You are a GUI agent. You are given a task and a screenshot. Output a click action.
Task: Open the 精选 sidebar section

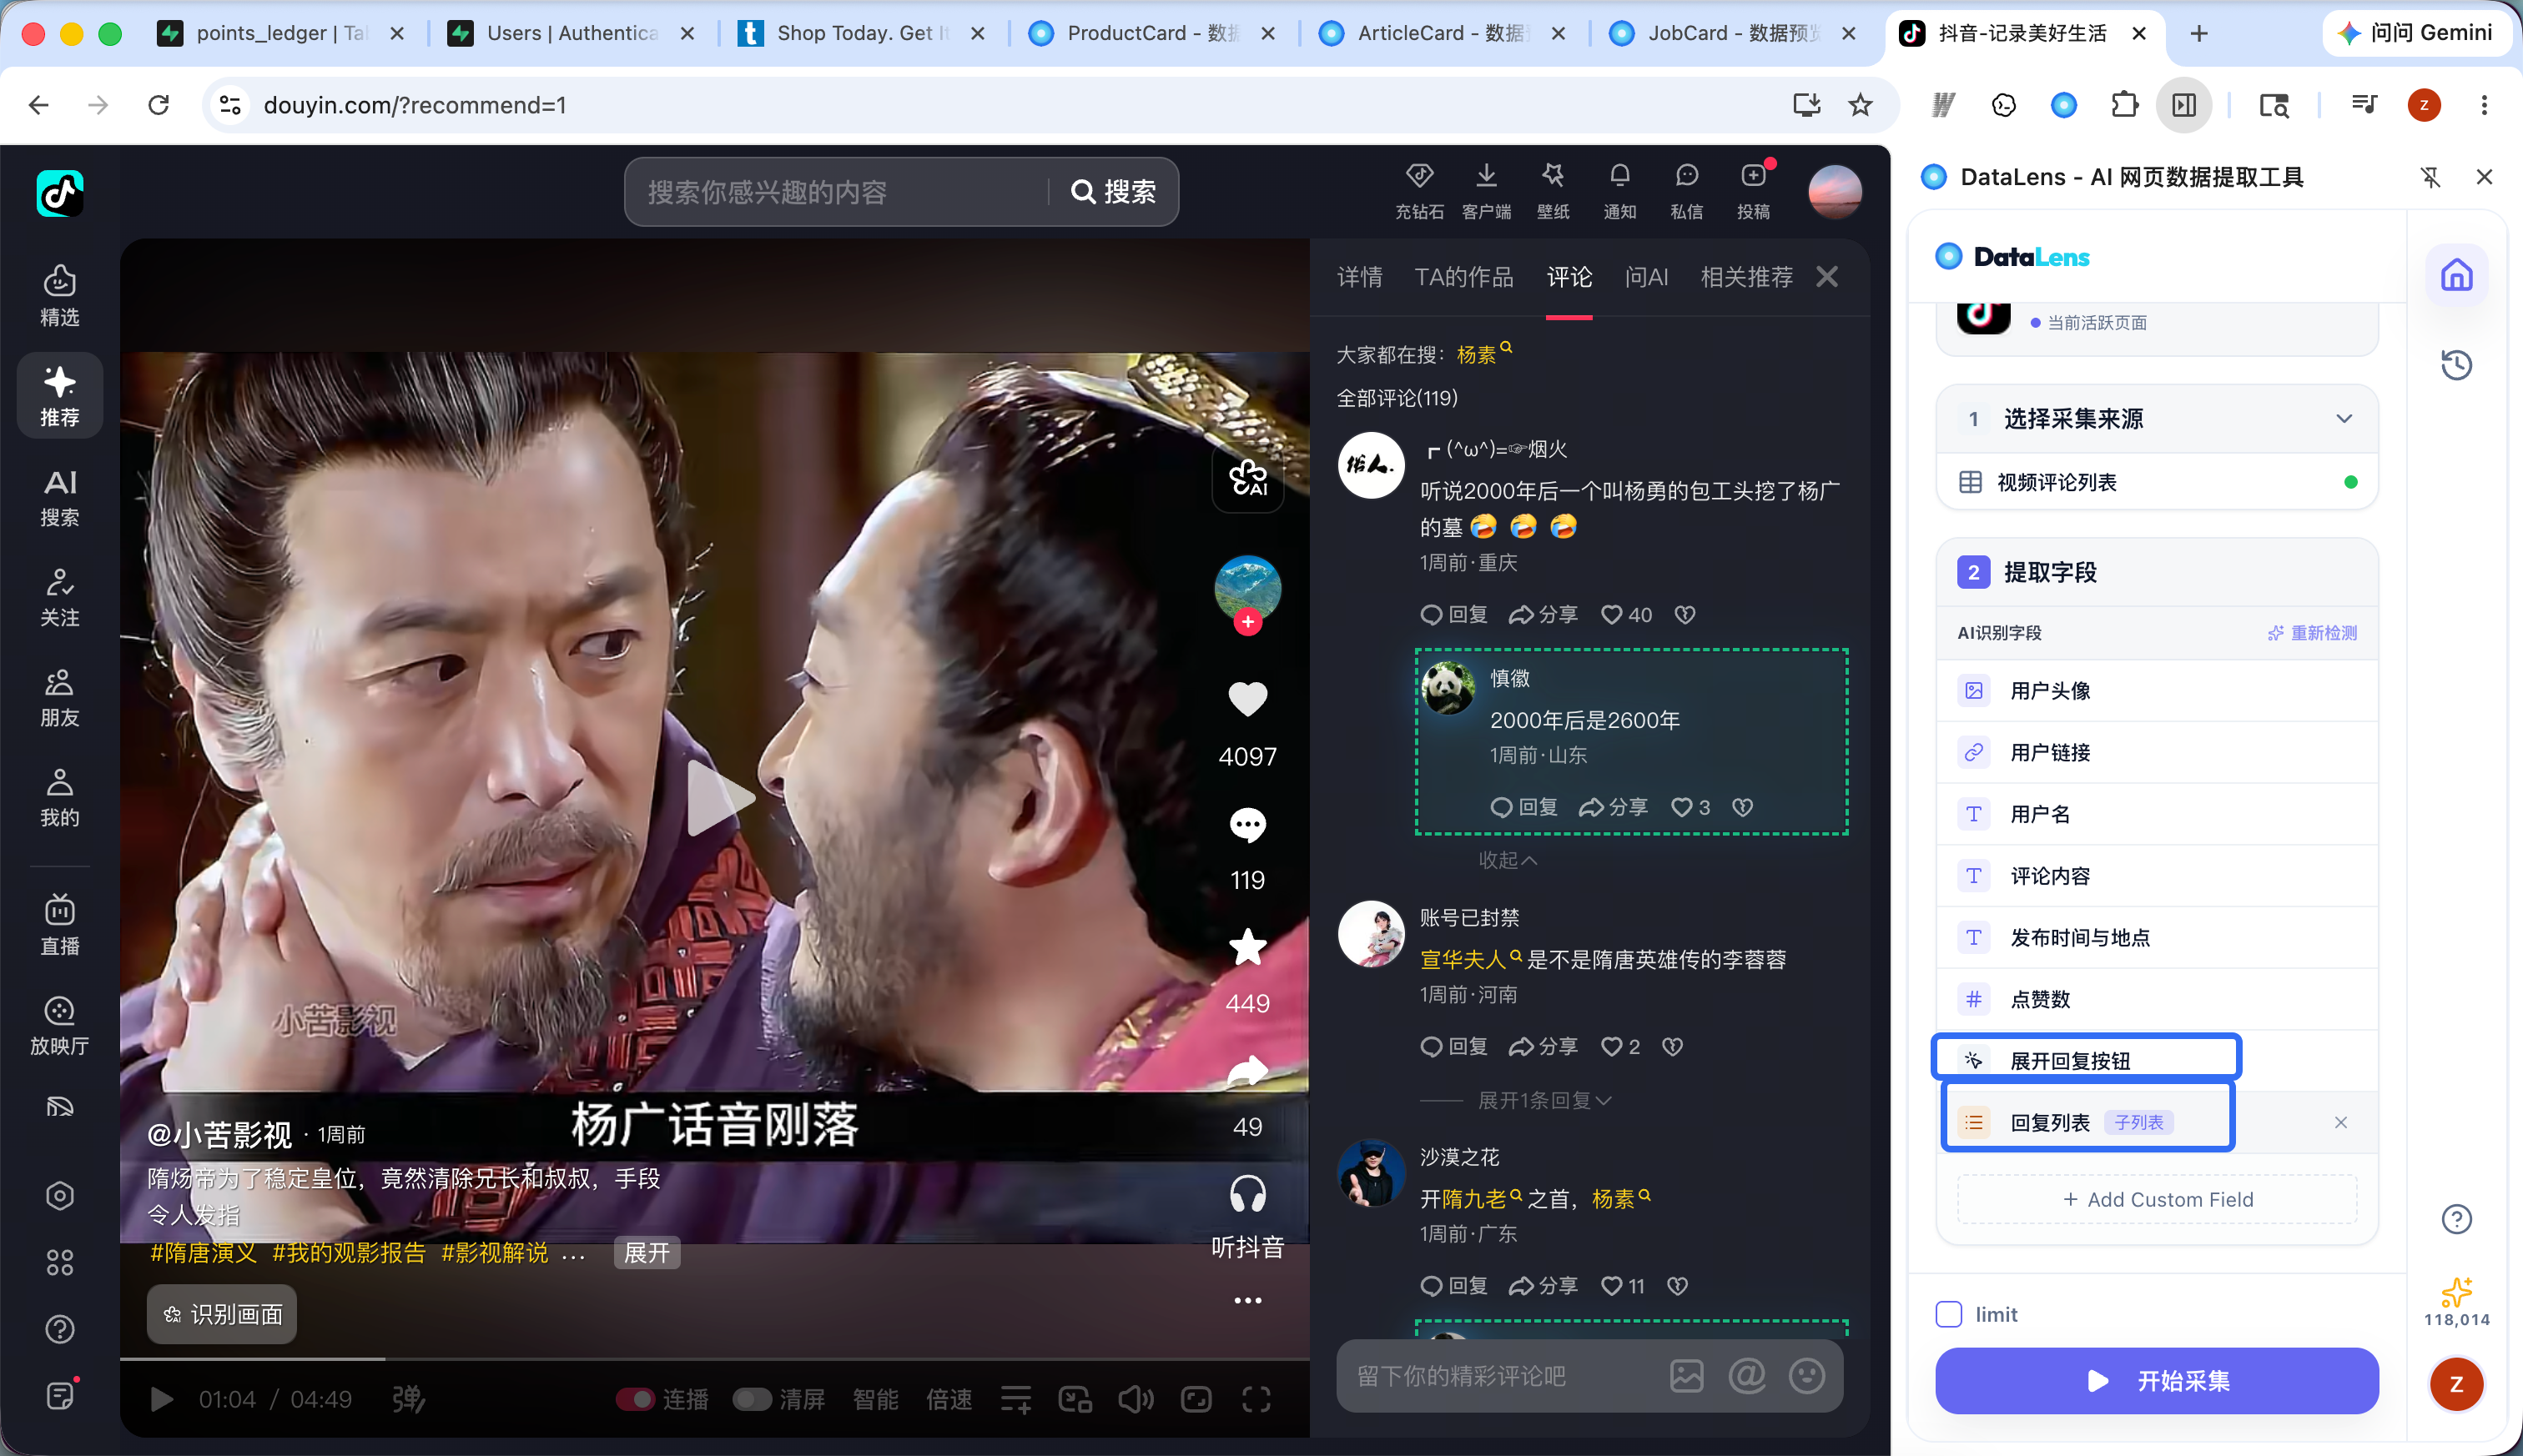59,296
